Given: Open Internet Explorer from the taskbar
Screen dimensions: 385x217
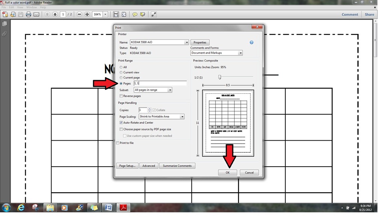Looking at the screenshot, I should coord(21,208).
